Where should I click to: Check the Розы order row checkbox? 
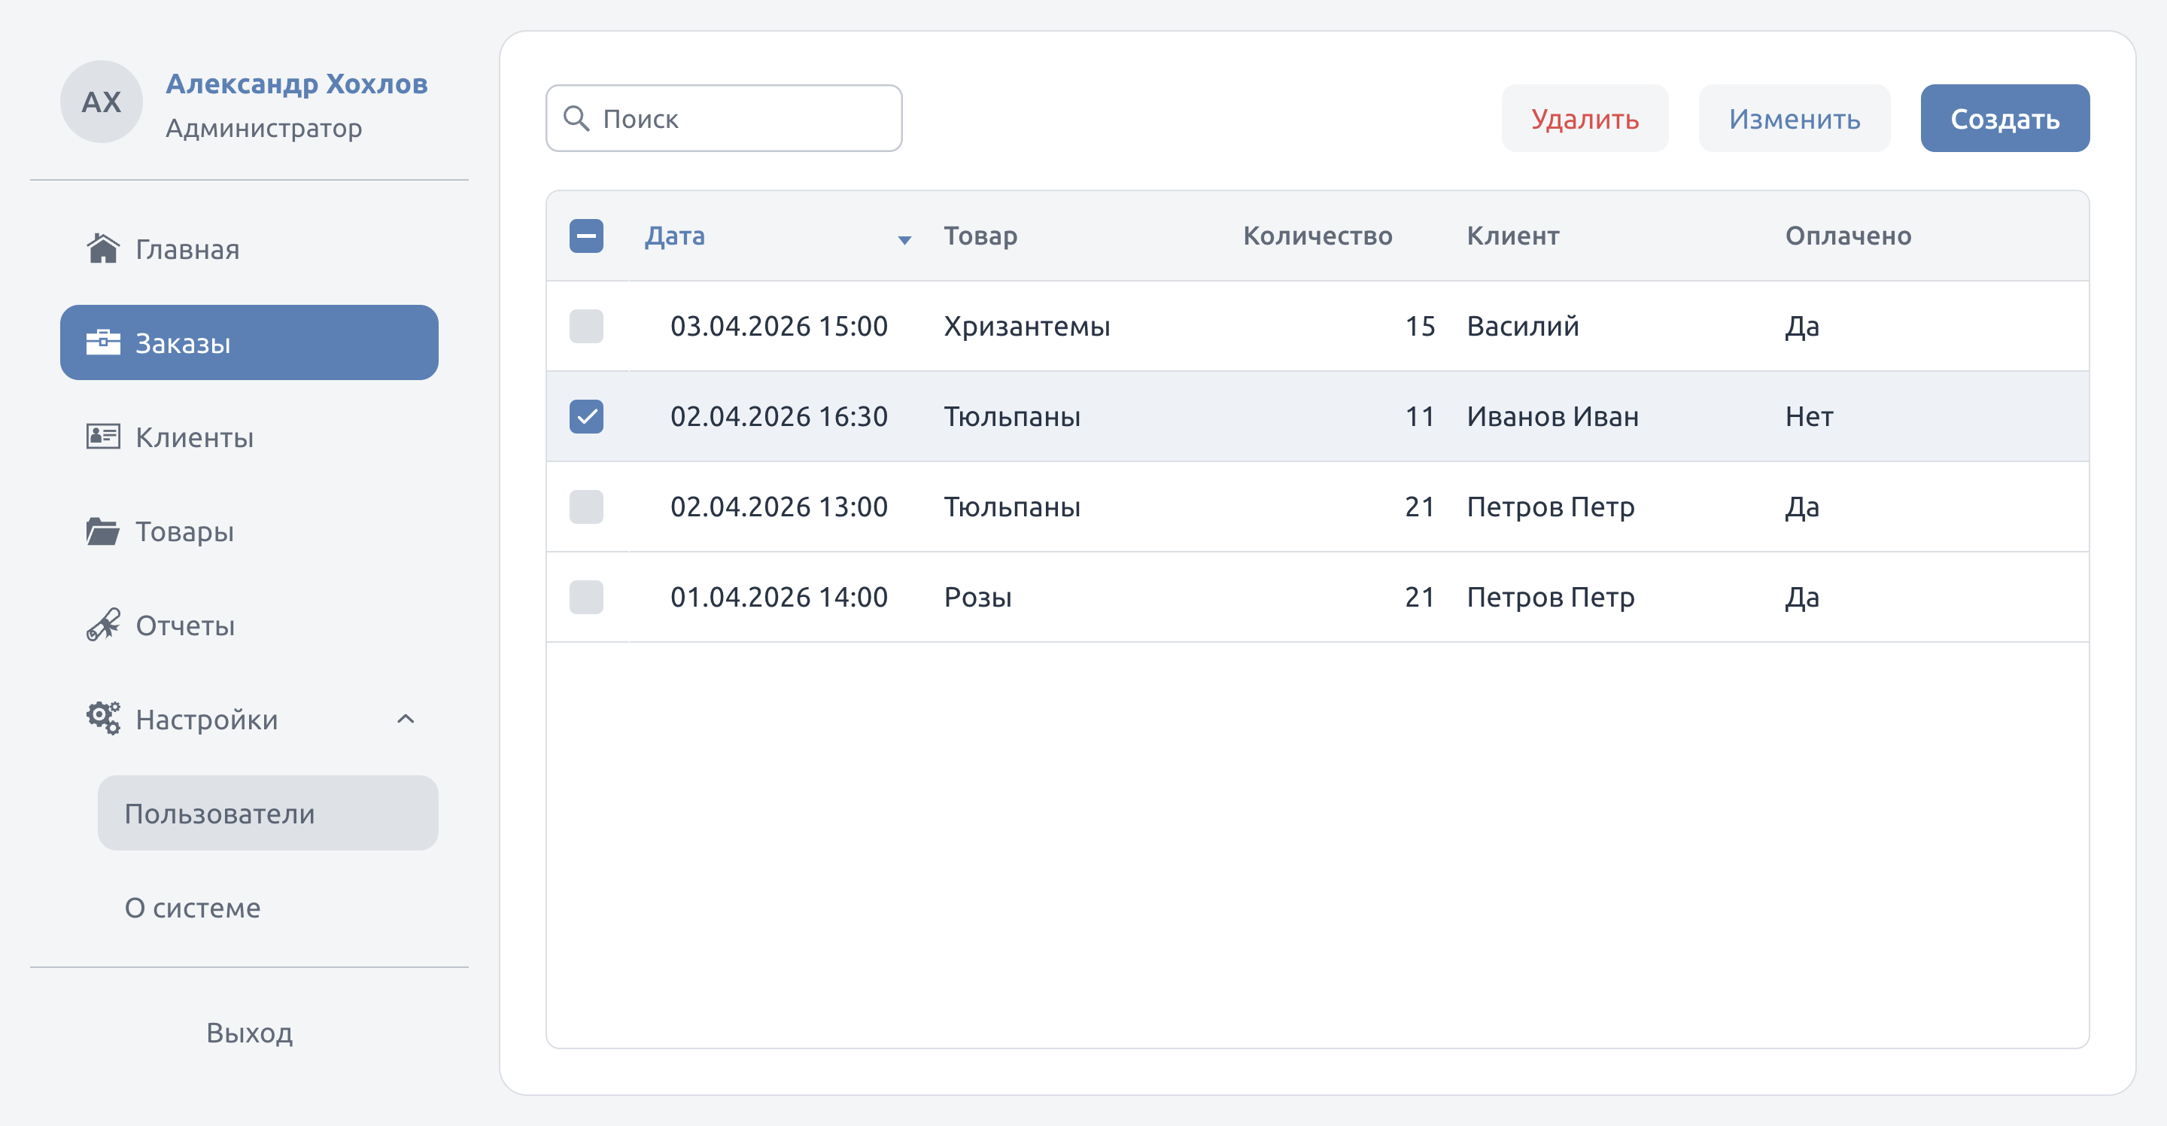[586, 598]
